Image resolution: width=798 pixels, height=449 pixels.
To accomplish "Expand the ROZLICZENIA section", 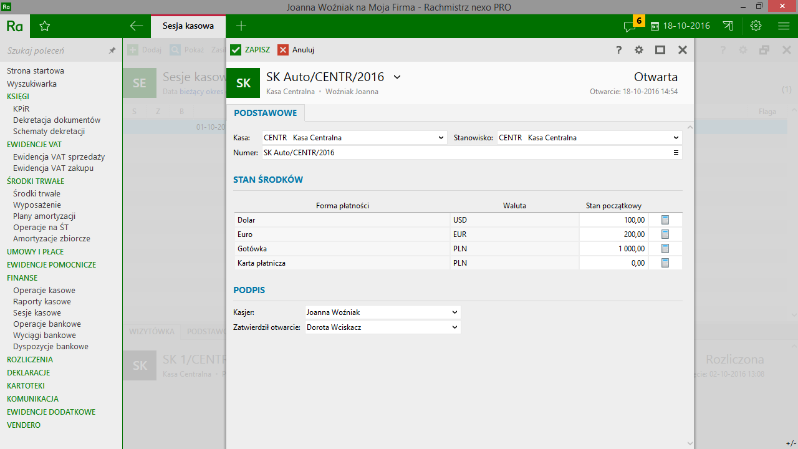I will (30, 360).
